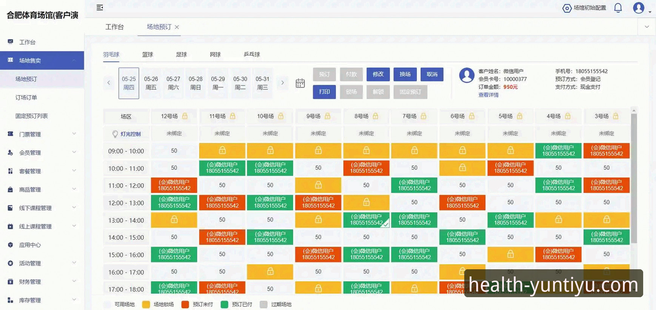Click the lock icon on 3号场
This screenshot has height=310, width=656.
(616, 116)
